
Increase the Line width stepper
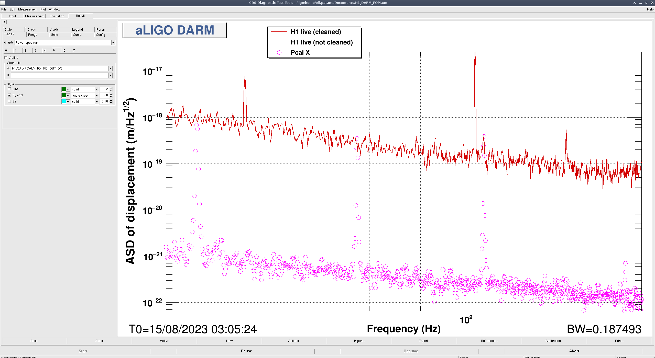pos(111,88)
